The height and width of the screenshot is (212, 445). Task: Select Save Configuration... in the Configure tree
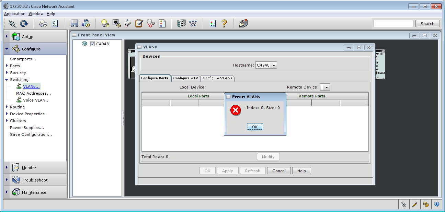(31, 134)
